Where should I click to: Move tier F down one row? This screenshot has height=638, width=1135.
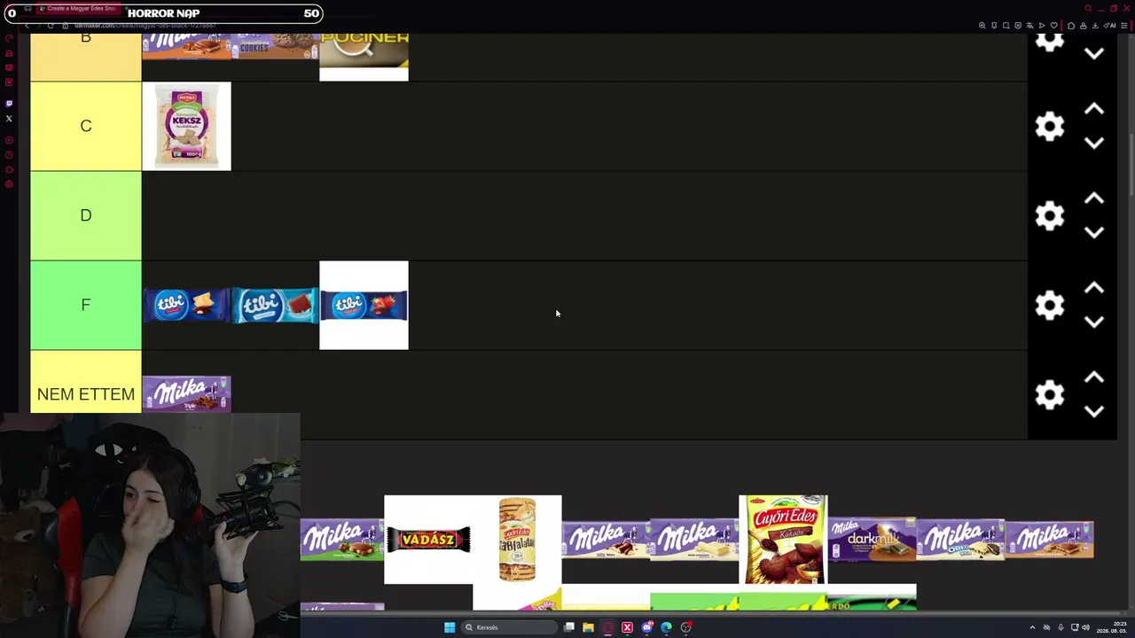pos(1094,322)
